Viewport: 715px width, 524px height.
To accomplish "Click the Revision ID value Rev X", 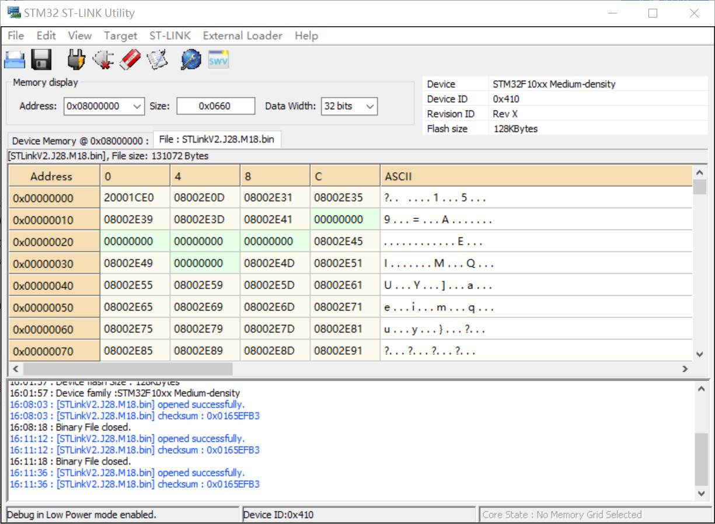I will 505,114.
